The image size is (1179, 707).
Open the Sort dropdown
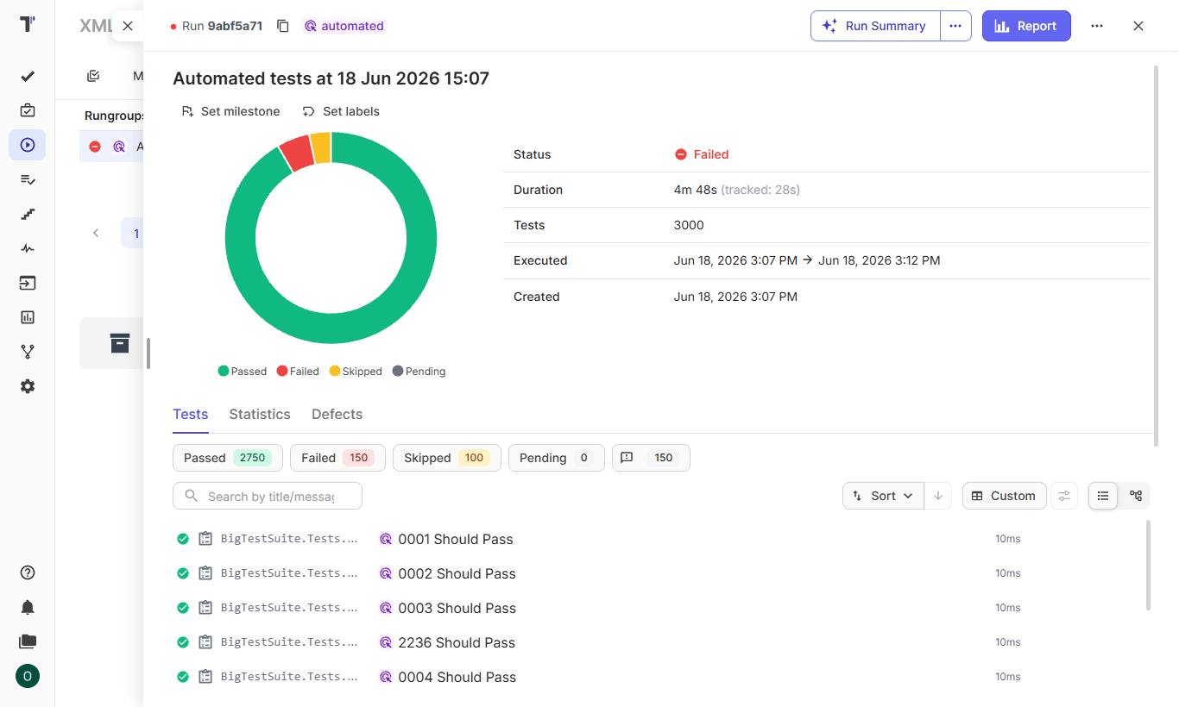click(883, 496)
